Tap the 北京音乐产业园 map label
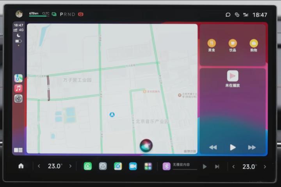 point(152,122)
